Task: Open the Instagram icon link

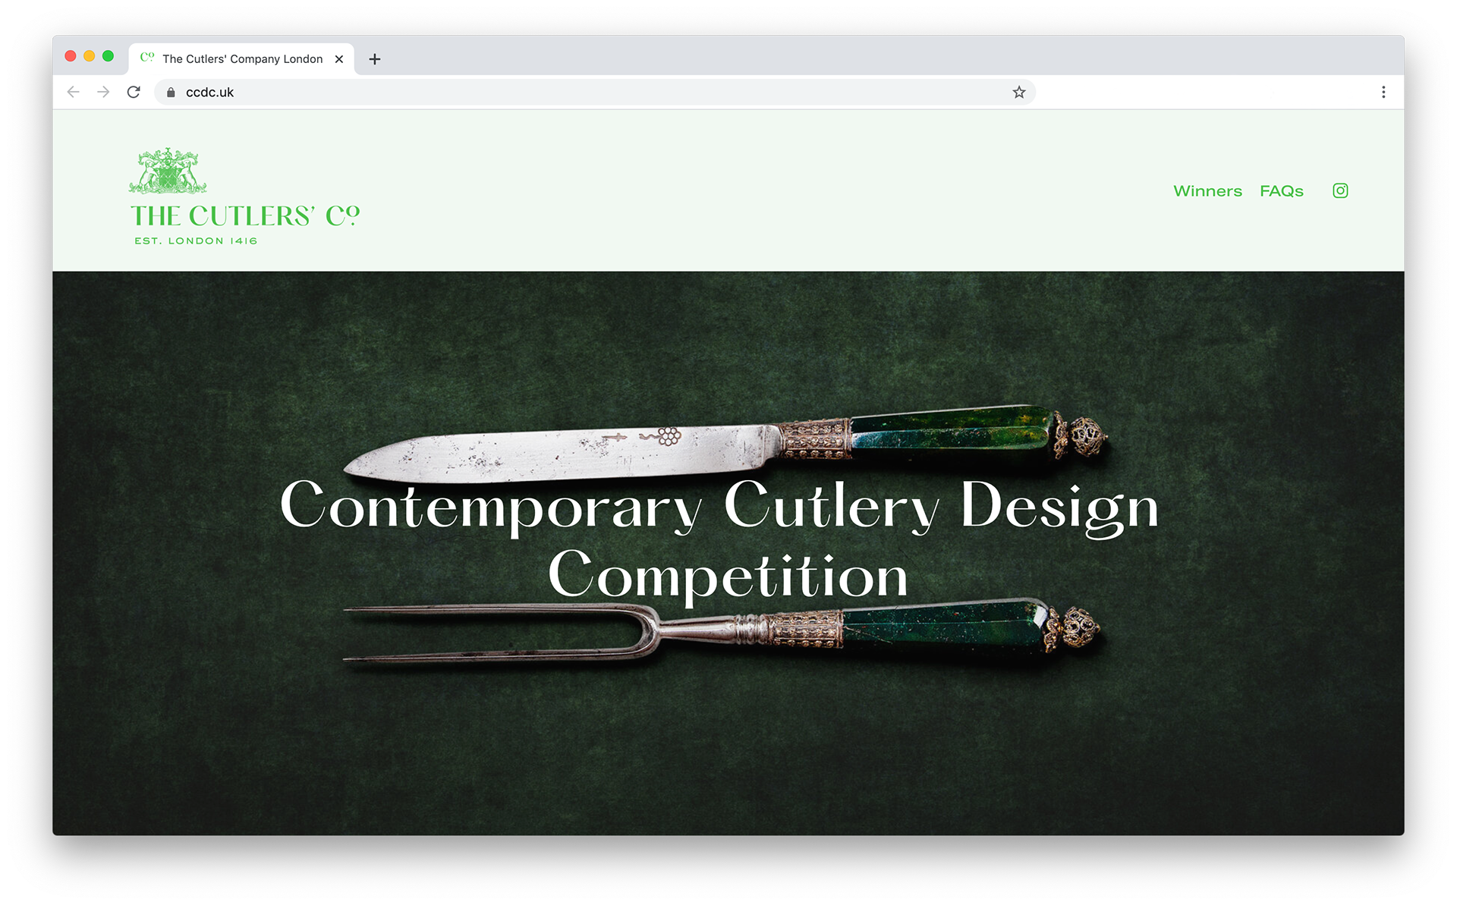Action: point(1340,190)
